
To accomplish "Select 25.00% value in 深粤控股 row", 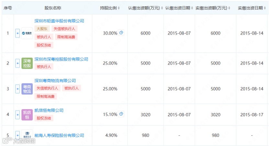I will 110,63.
